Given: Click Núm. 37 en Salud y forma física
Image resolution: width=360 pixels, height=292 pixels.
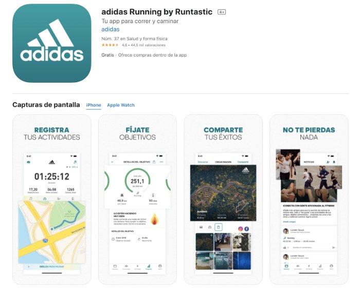Looking at the screenshot, I should pos(134,39).
